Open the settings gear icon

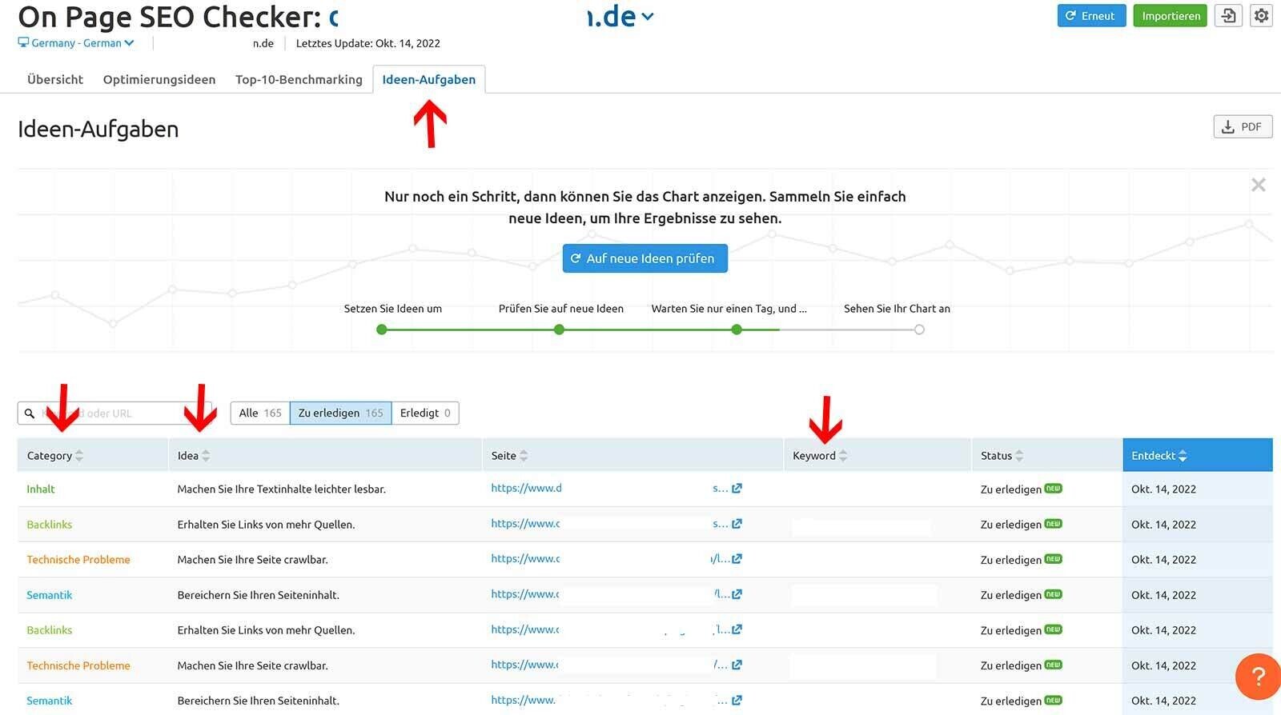click(1261, 16)
